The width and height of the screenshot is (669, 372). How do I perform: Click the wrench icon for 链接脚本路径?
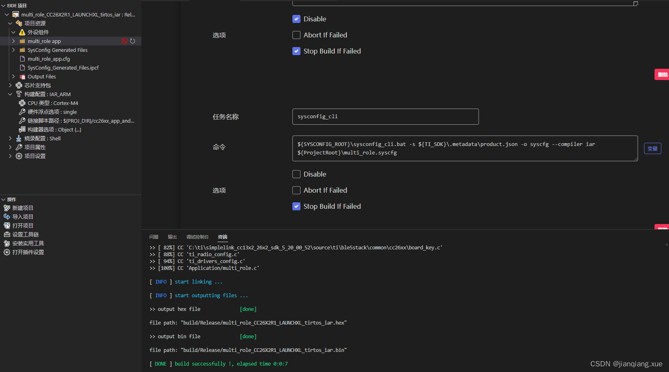click(22, 121)
